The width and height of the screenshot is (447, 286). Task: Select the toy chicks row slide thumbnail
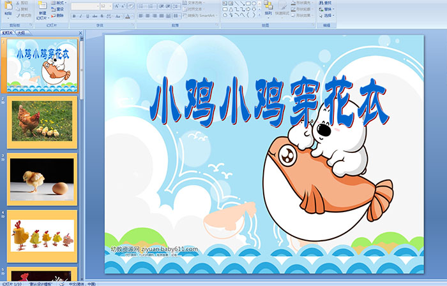pyautogui.click(x=42, y=236)
